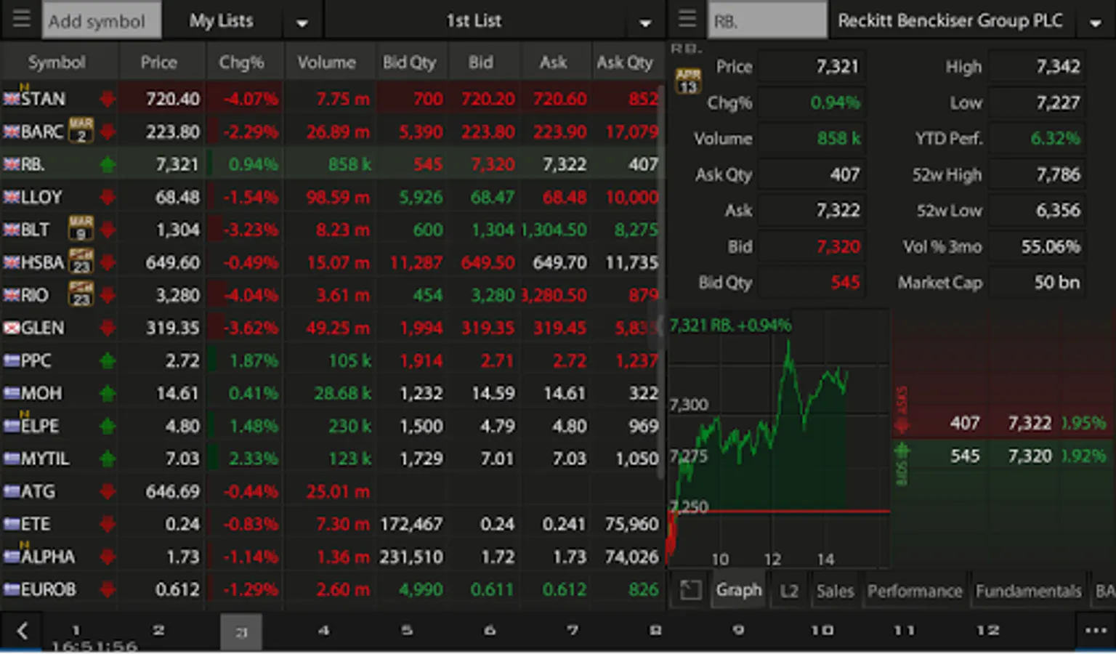Screen dimensions: 1116x654
Task: Click the MYTIL ask price 7.03
Action: click(x=569, y=459)
